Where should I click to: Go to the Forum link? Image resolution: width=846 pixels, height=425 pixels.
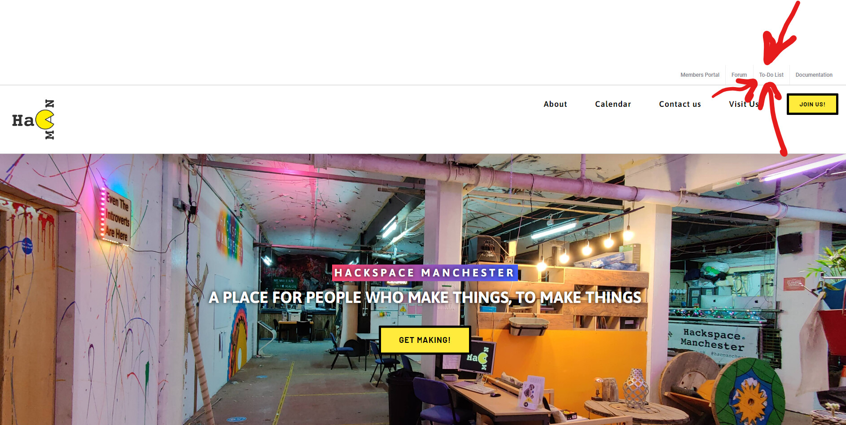click(x=739, y=75)
